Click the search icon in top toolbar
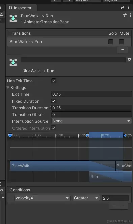The height and width of the screenshot is (224, 133). click(68, 1)
